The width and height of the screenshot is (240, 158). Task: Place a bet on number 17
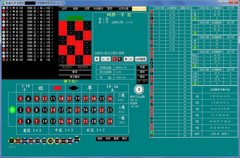61,110
